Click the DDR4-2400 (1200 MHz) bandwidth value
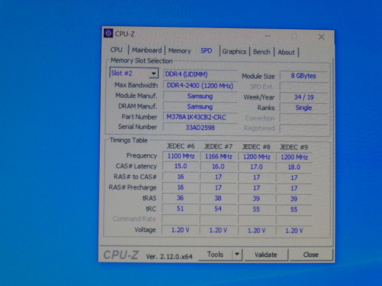The height and width of the screenshot is (286, 382). point(200,86)
